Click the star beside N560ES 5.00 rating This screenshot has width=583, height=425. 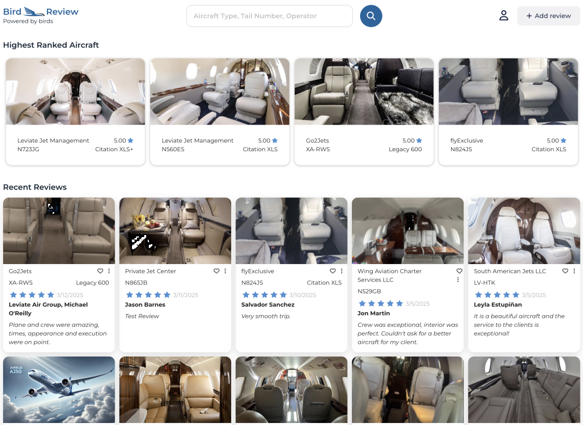coord(275,140)
